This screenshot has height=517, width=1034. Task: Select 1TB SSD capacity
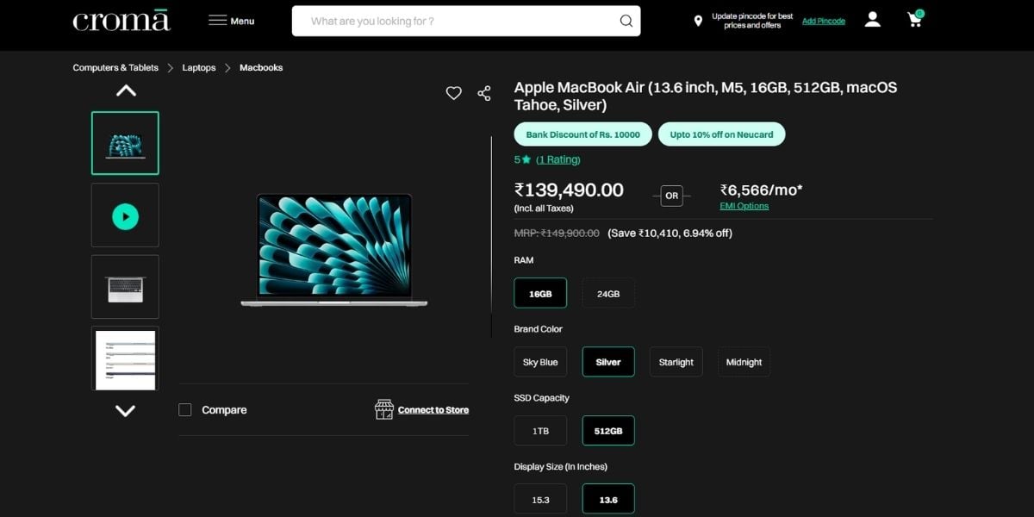click(540, 431)
